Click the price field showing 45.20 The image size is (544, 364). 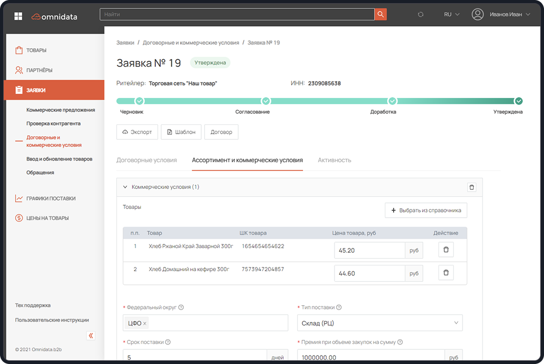(369, 251)
